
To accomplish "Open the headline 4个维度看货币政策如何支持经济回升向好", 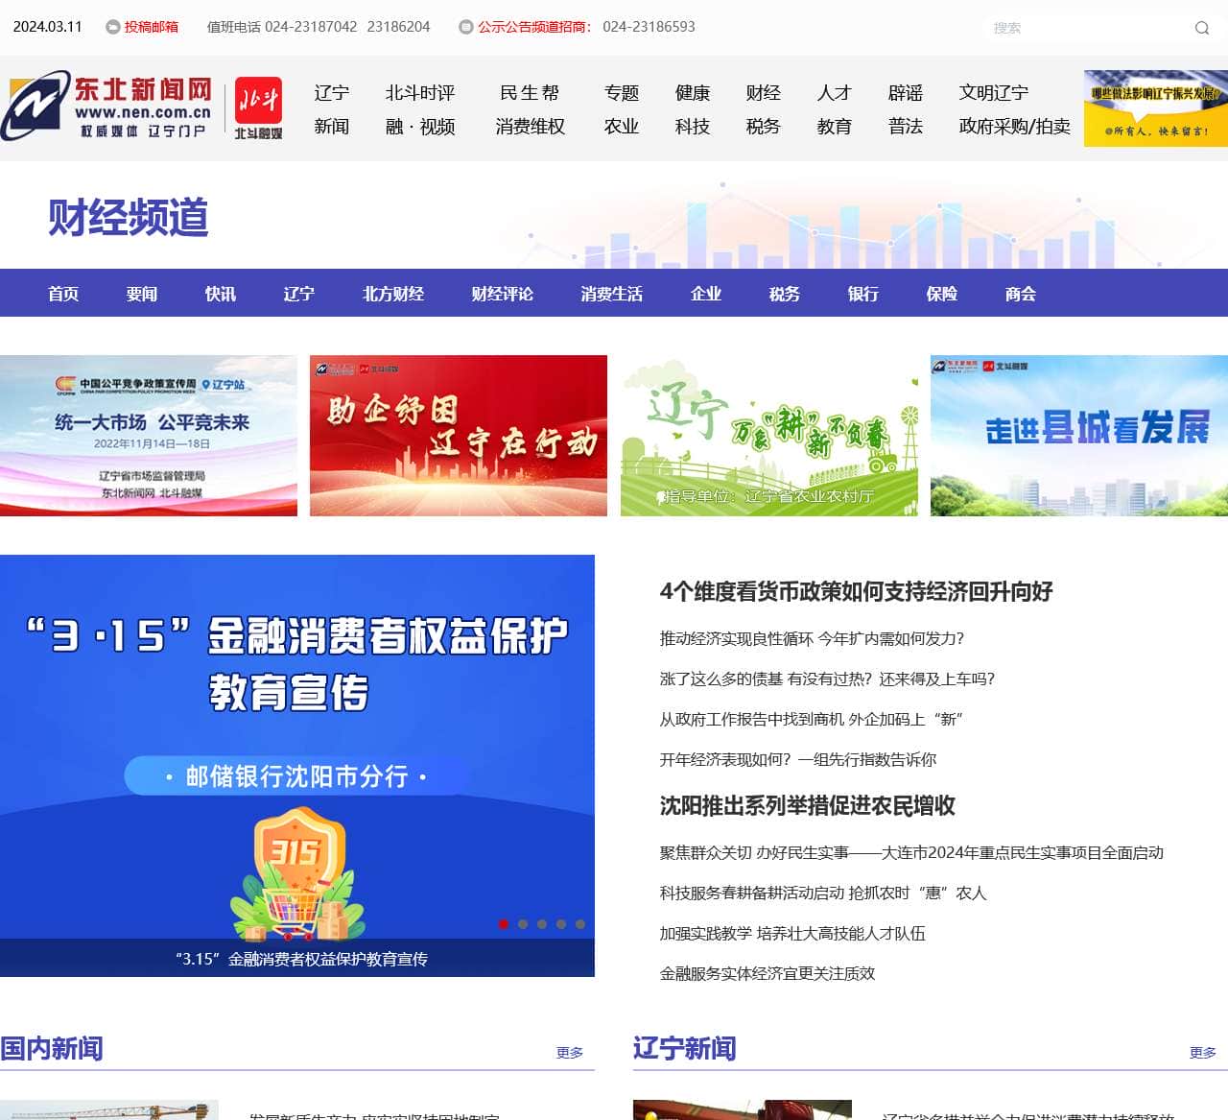I will click(x=854, y=593).
